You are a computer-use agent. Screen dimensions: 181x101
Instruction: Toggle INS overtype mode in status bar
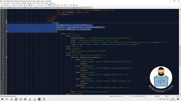(178, 96)
